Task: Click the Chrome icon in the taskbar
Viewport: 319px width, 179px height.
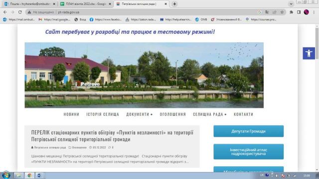Action: point(29,176)
